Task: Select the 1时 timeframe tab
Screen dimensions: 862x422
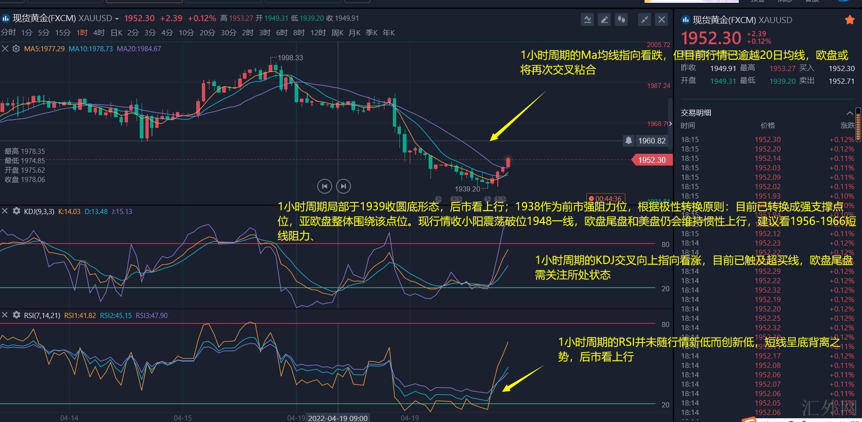Action: tap(82, 32)
